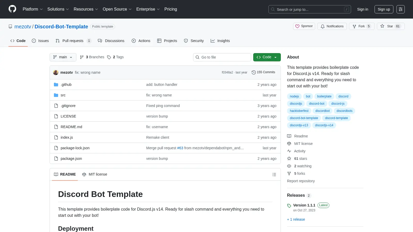Open the GitHub home logo
Image resolution: width=413 pixels, height=232 pixels.
[12, 9]
